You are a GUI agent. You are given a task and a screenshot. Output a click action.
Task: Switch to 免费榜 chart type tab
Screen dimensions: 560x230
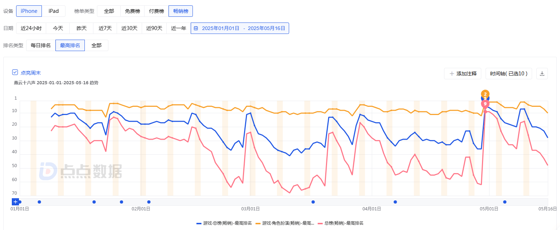pos(132,11)
